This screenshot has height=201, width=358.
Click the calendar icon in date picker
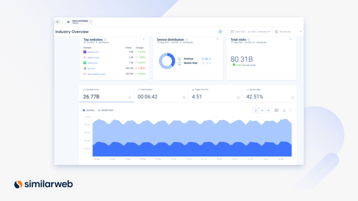232,32
